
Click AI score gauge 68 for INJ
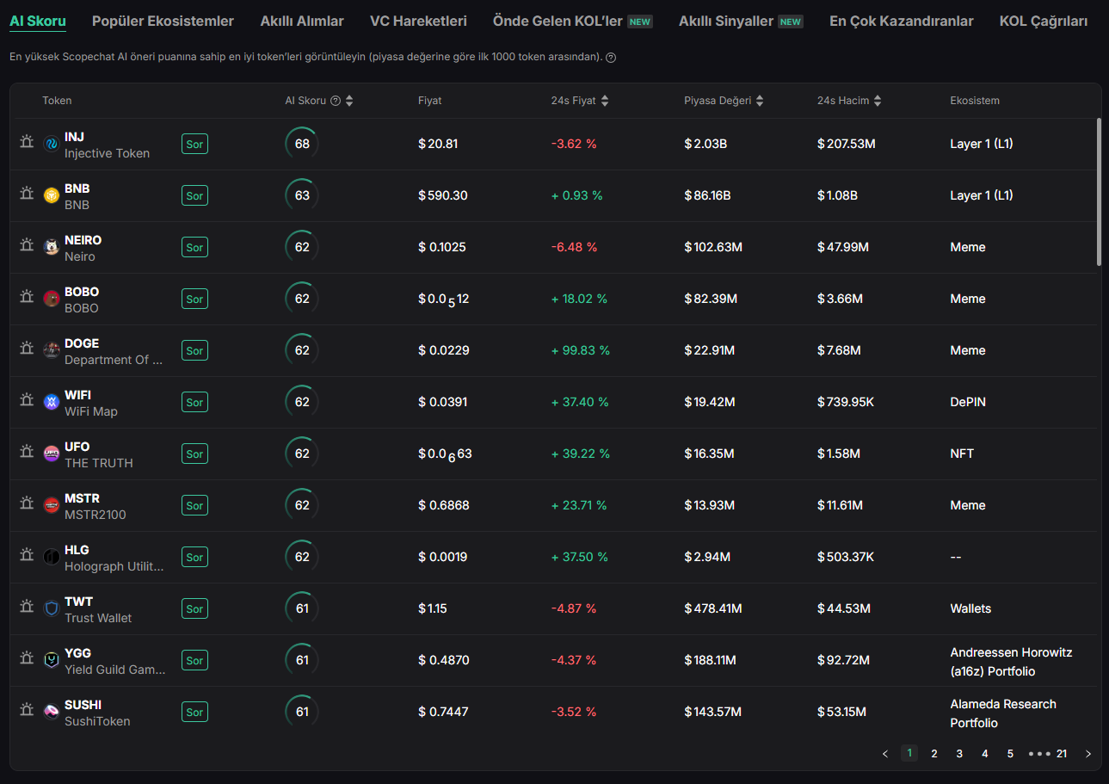coord(302,144)
